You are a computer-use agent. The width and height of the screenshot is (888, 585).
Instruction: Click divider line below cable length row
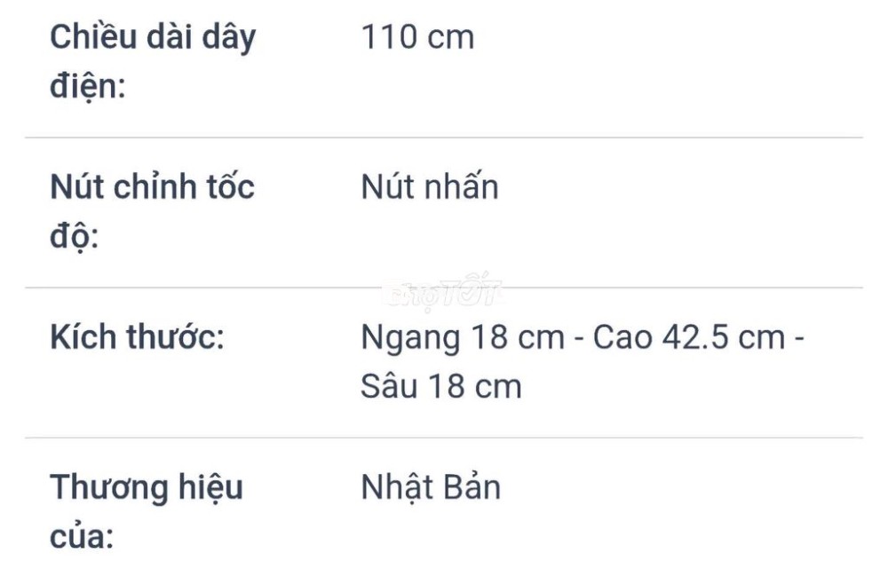443,137
